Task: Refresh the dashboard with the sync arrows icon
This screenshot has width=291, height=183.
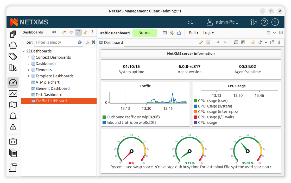Action: pyautogui.click(x=253, y=42)
